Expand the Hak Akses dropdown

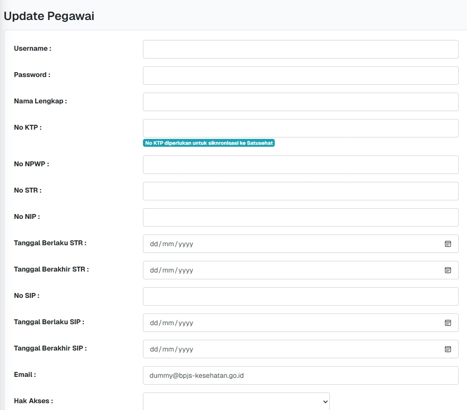click(236, 401)
